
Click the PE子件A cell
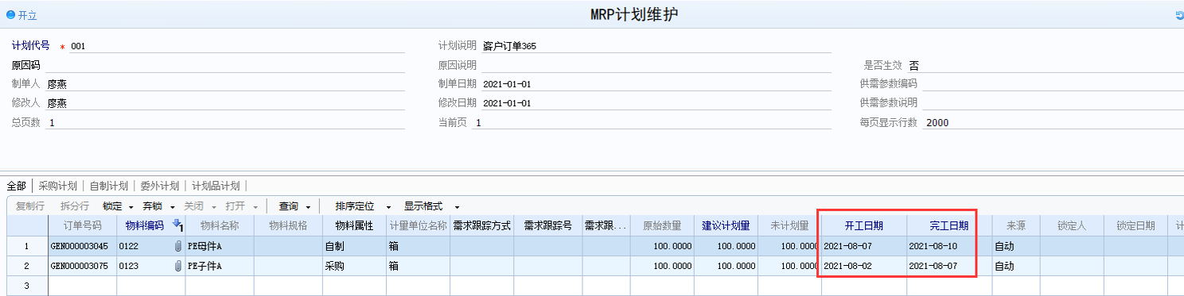(x=220, y=266)
